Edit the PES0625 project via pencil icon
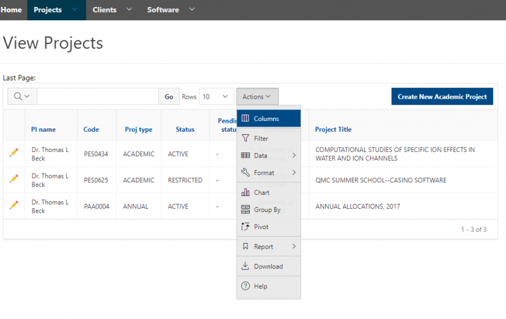 point(14,178)
